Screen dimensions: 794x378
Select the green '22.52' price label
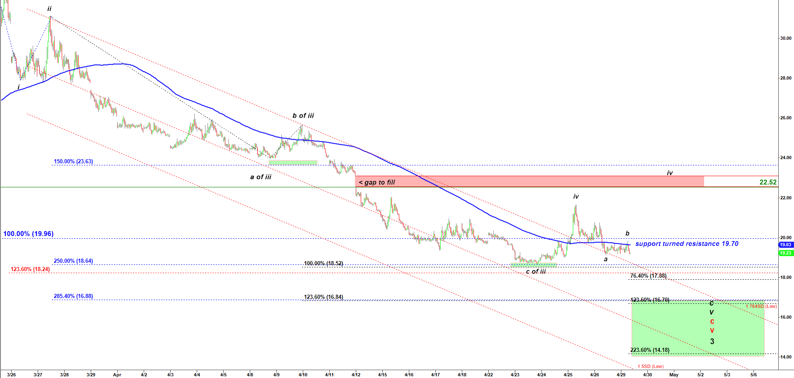point(768,182)
